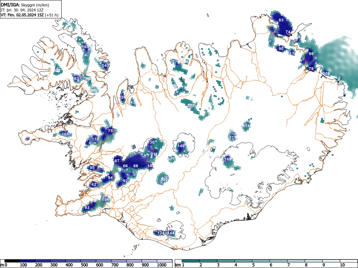Click the 'km' unit label of the legend

click(x=178, y=265)
